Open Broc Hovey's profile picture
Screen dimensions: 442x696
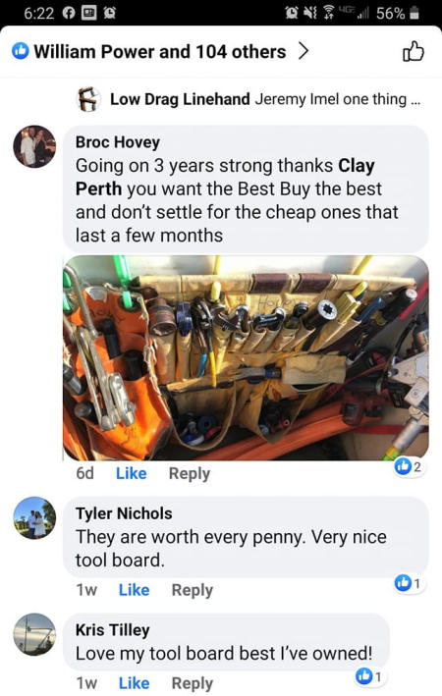pos(34,146)
